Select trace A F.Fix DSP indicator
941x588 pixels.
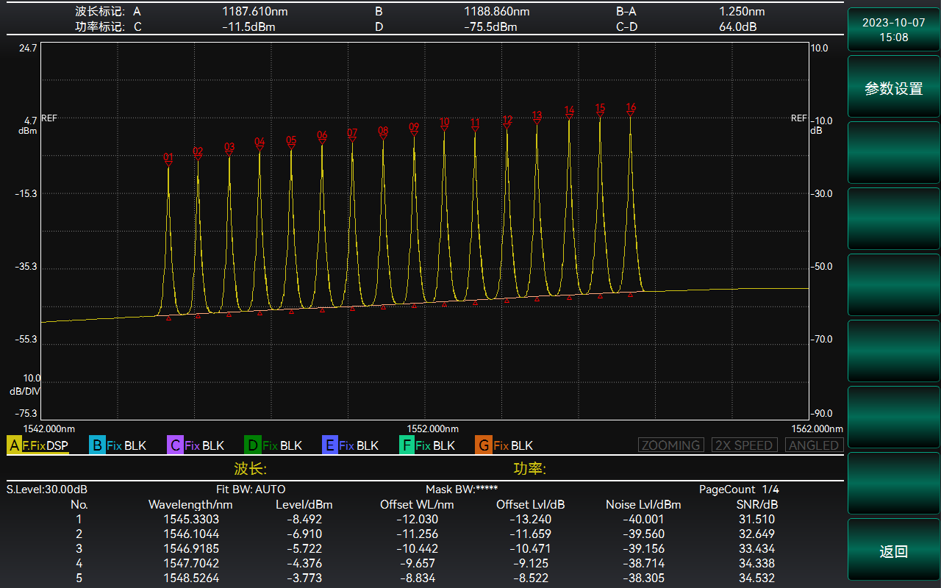37,445
